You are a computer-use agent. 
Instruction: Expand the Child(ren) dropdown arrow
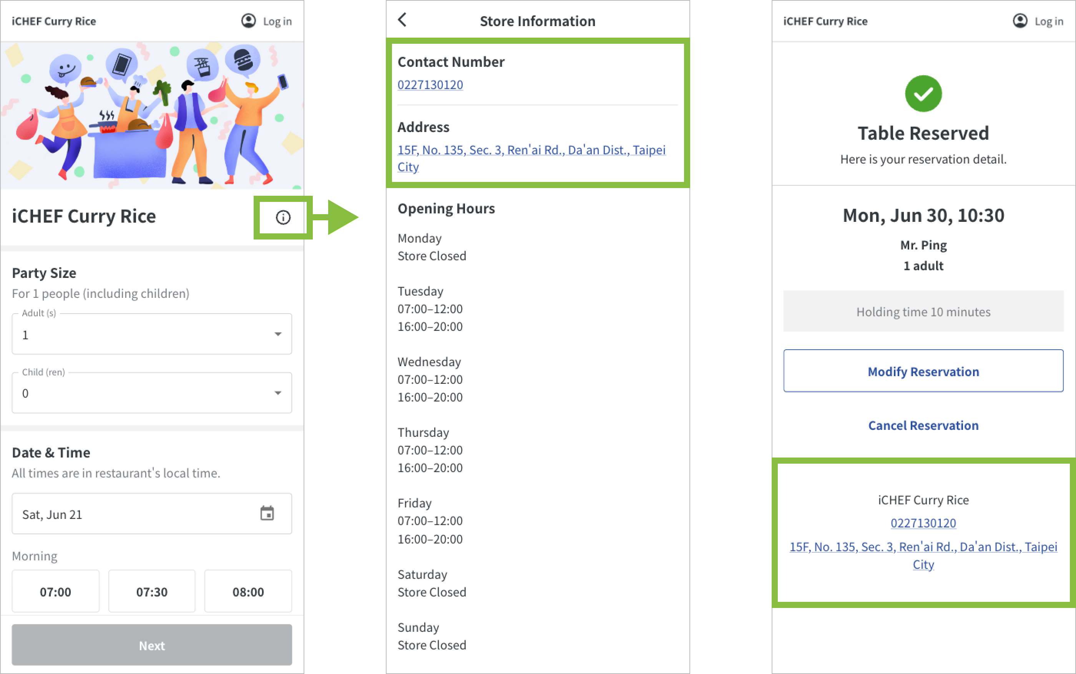pos(277,393)
